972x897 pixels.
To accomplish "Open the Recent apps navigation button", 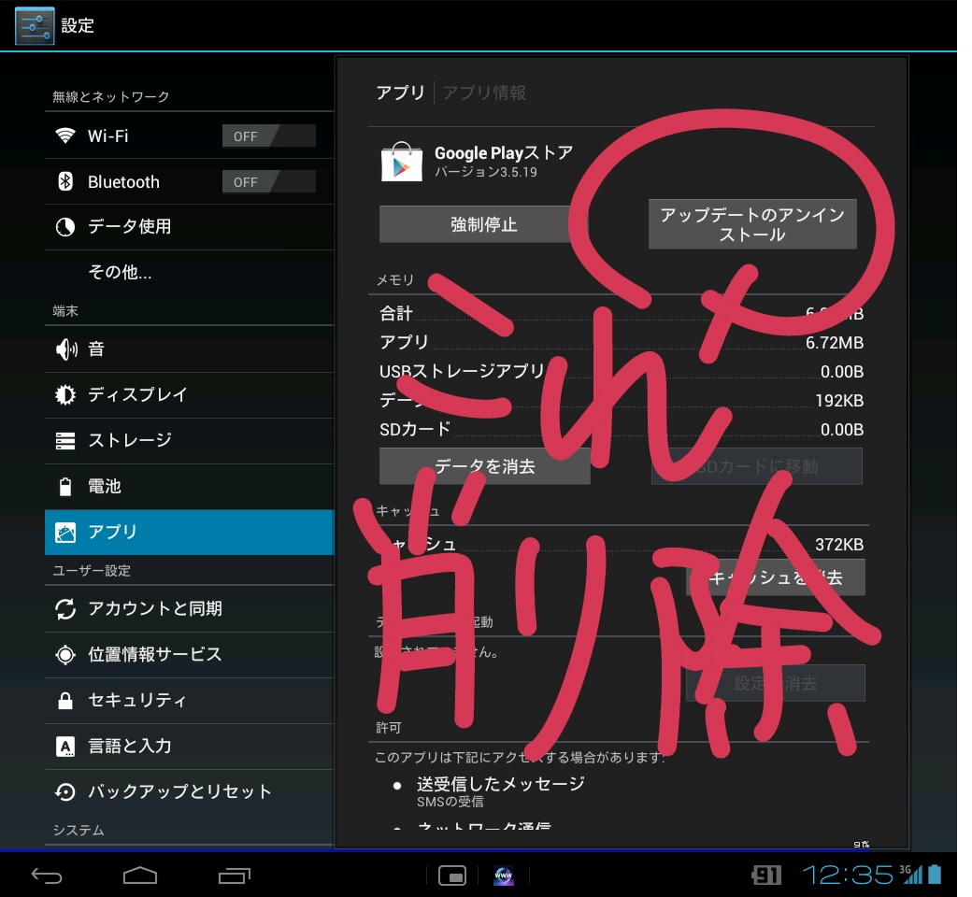I will coord(235,876).
